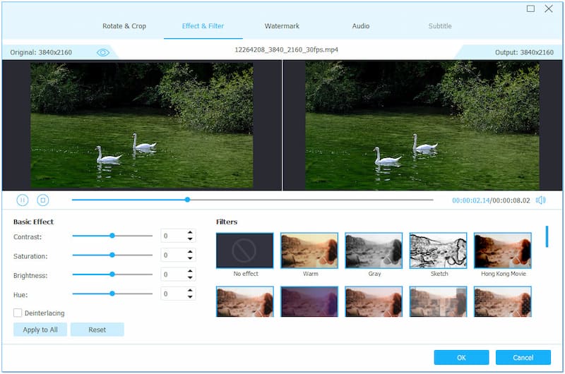Screen dimensions: 565x374
Task: Choose the Sketch filter
Action: pos(438,251)
